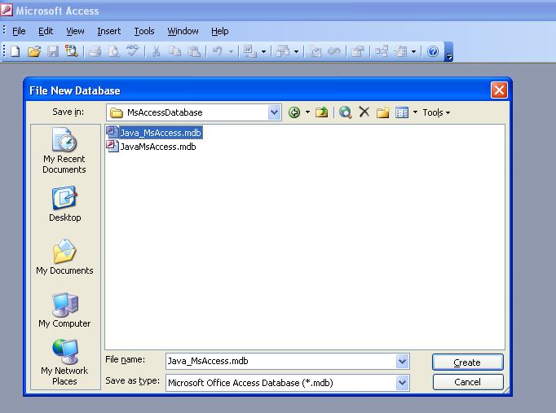Open the View menu

tap(75, 31)
